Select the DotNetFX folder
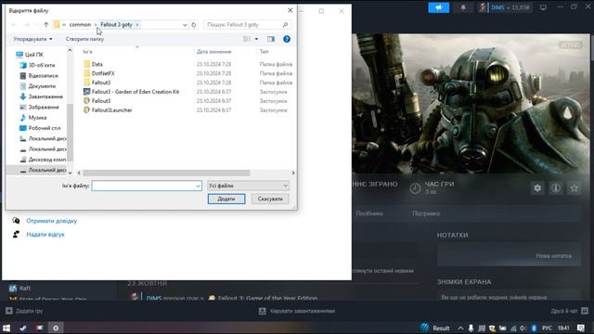The width and height of the screenshot is (594, 334). (103, 73)
